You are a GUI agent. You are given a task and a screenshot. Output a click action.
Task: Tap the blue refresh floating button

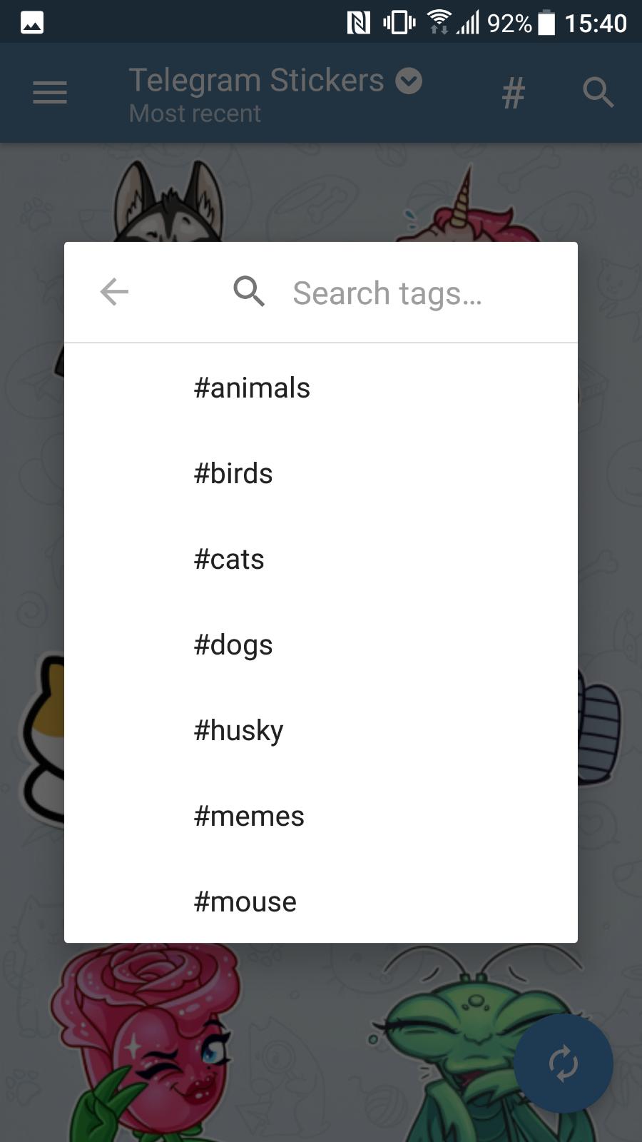click(563, 1063)
